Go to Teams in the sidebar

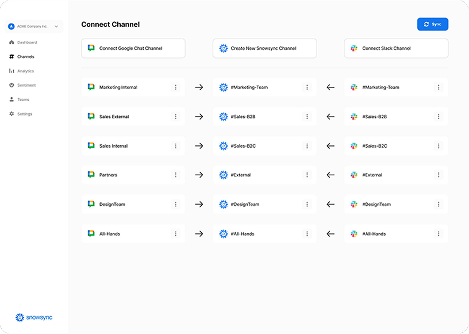point(23,99)
